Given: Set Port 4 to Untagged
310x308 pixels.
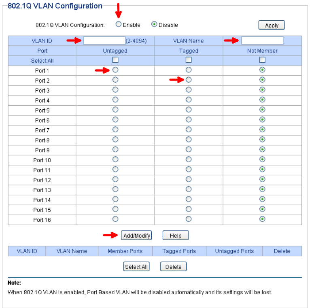Looking at the screenshot, I should [115, 100].
